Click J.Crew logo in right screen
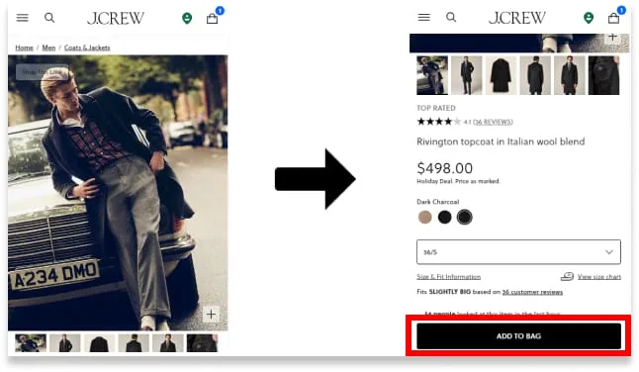The width and height of the screenshot is (639, 372). [x=516, y=18]
